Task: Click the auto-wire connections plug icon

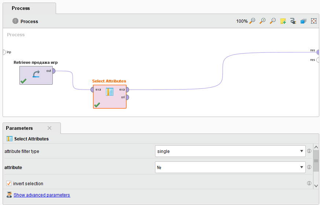Action: coord(293,21)
